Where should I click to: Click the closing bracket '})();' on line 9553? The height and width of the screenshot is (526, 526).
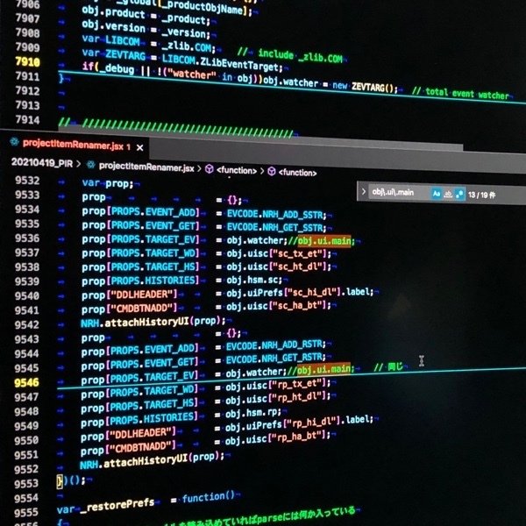pyautogui.click(x=71, y=481)
